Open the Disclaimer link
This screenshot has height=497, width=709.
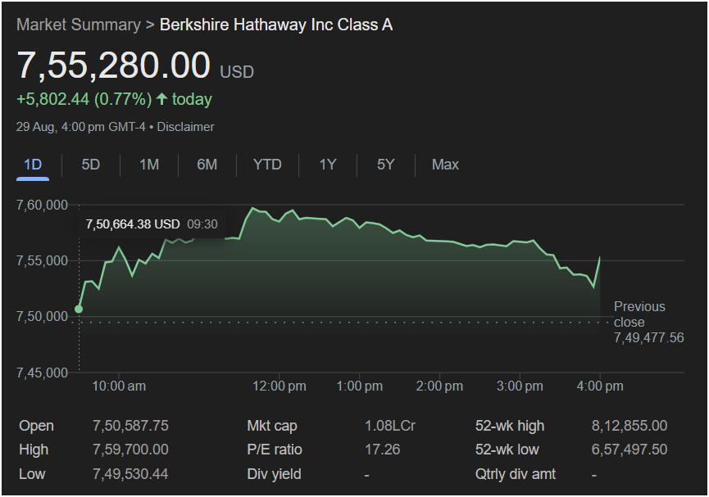(185, 127)
